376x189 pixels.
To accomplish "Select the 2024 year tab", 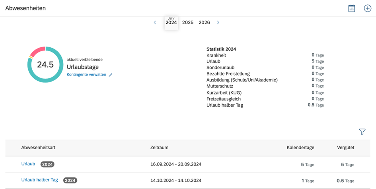I will [x=171, y=23].
